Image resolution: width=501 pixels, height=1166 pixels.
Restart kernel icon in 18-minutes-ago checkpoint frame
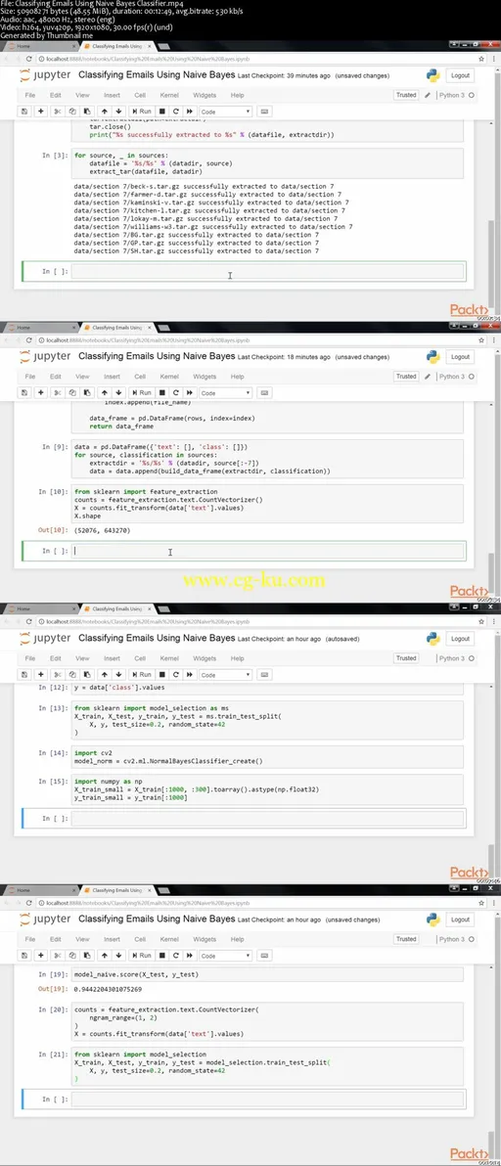click(x=176, y=392)
